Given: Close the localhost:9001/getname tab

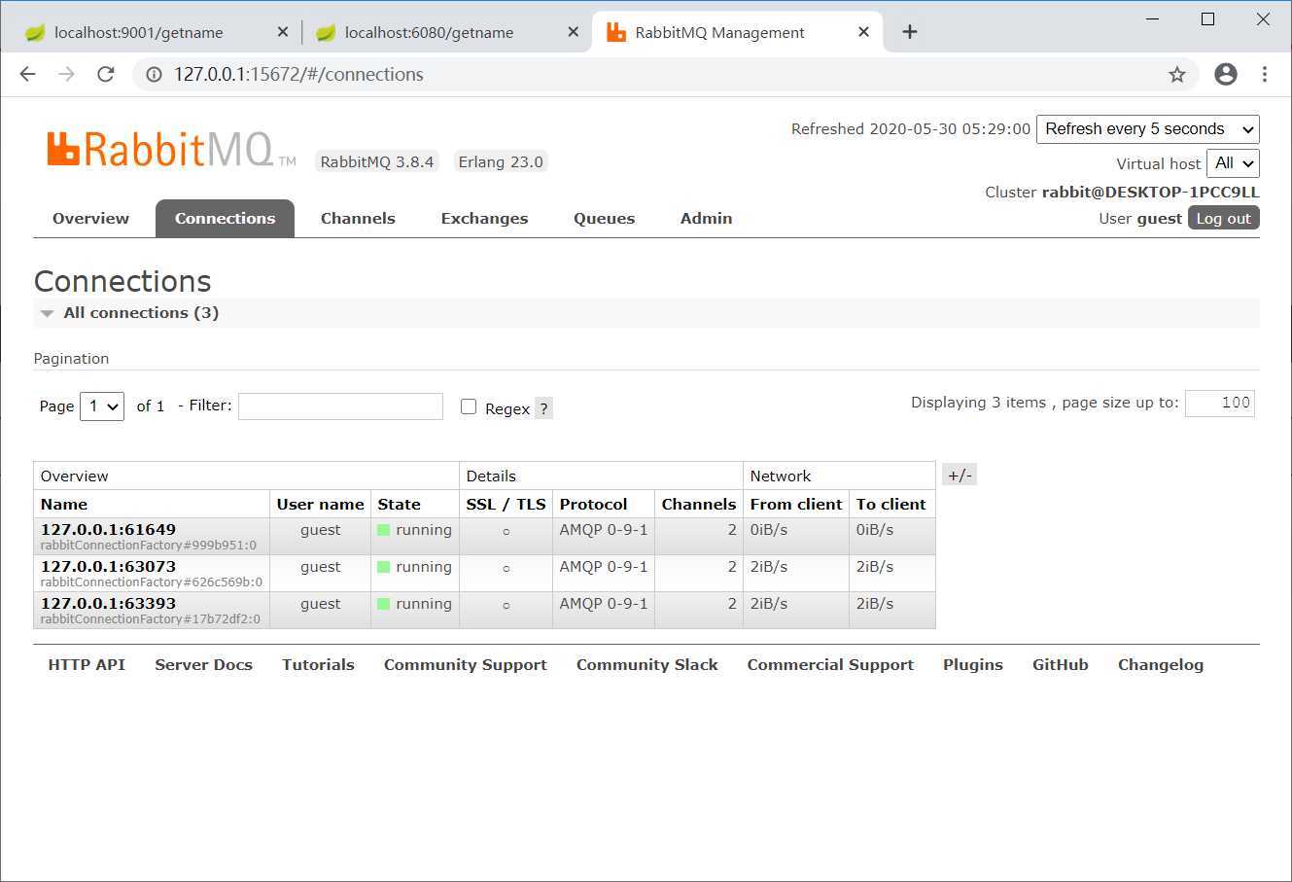Looking at the screenshot, I should 283,32.
